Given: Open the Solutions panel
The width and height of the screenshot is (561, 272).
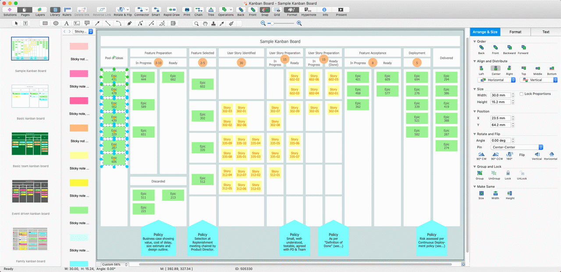Looking at the screenshot, I should pos(10,9).
